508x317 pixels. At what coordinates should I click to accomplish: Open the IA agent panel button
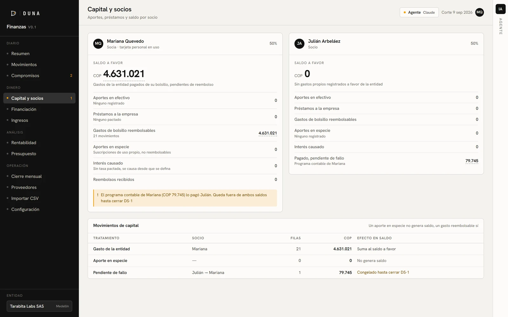[500, 9]
